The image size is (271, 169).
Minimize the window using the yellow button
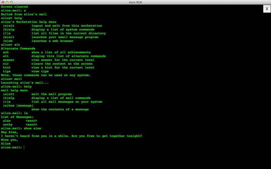8,2
